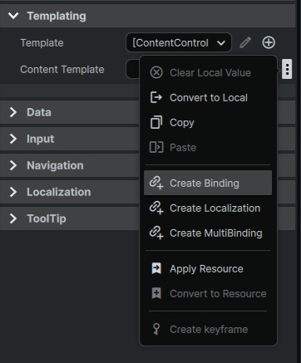Click the Templating section header text
301x363 pixels.
point(57,16)
